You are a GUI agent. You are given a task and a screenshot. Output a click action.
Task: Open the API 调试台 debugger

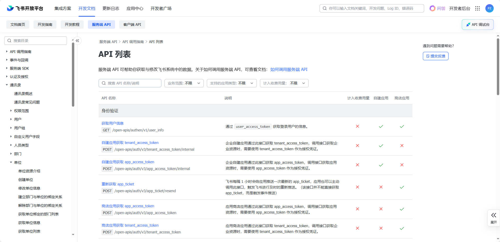(x=478, y=25)
